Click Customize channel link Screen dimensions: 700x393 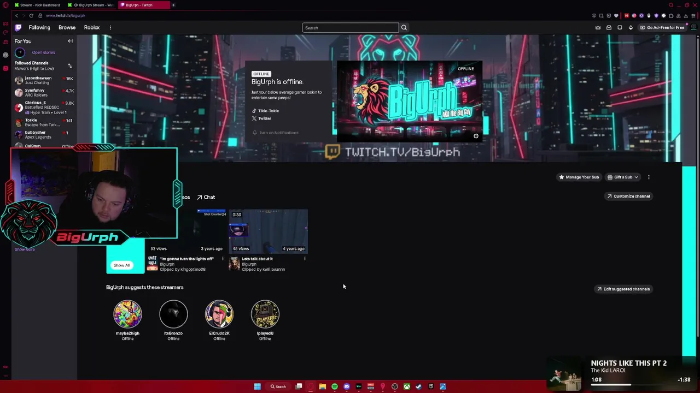click(628, 196)
